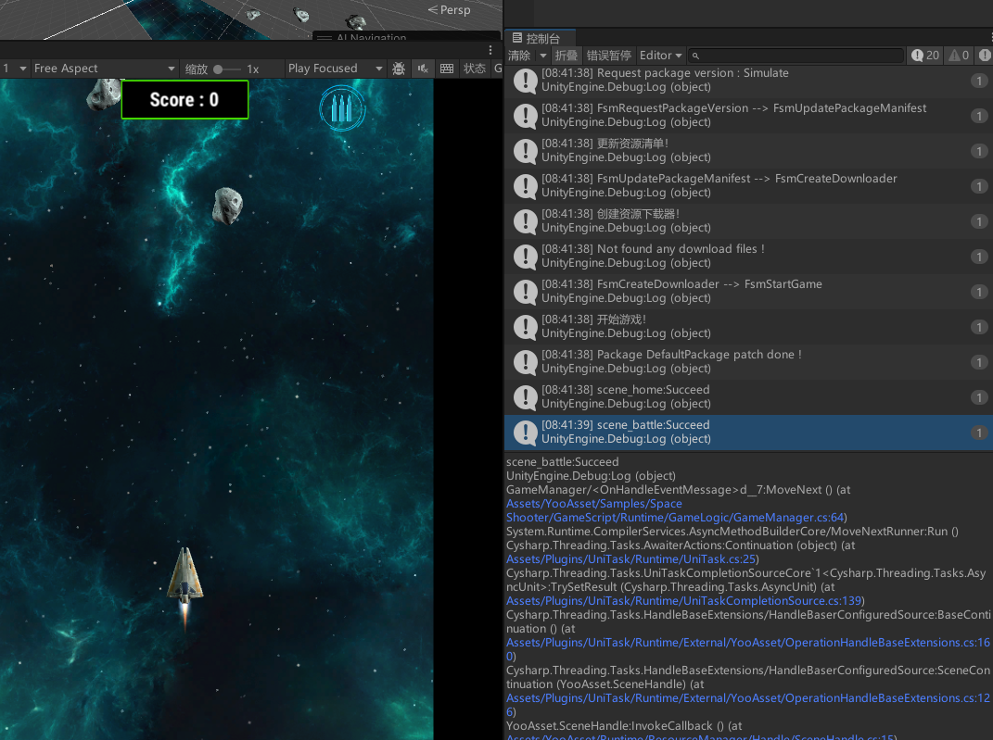Select the 更新资源清单 log entry
Image resolution: width=993 pixels, height=740 pixels.
tap(748, 151)
